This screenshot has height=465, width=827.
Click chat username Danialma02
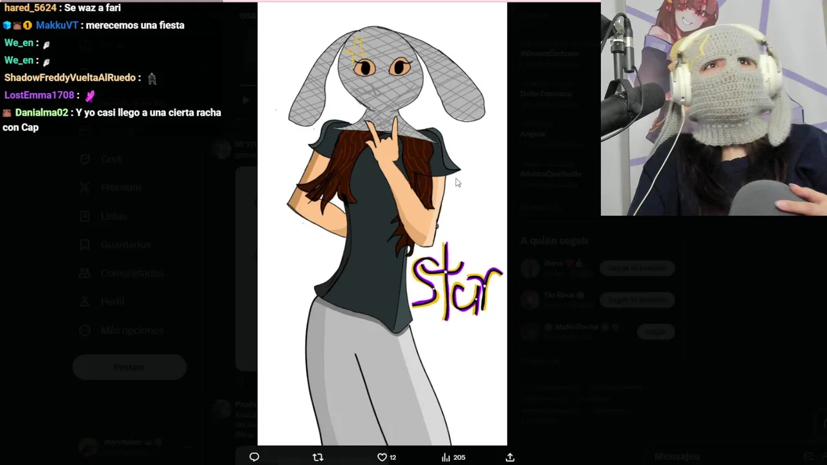41,112
